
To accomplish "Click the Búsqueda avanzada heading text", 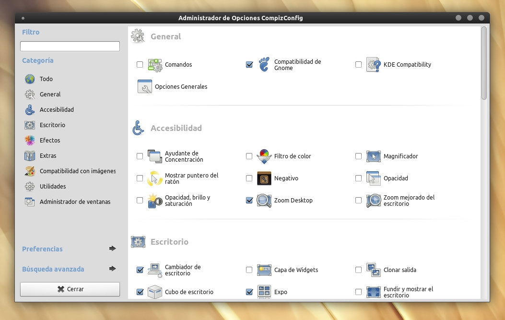I will coord(53,269).
